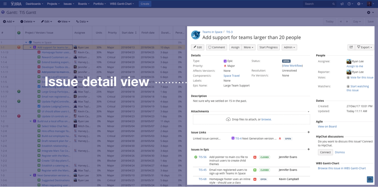378x187 pixels.
Task: Open the WBS Gantt-Chart menu
Action: [122, 4]
